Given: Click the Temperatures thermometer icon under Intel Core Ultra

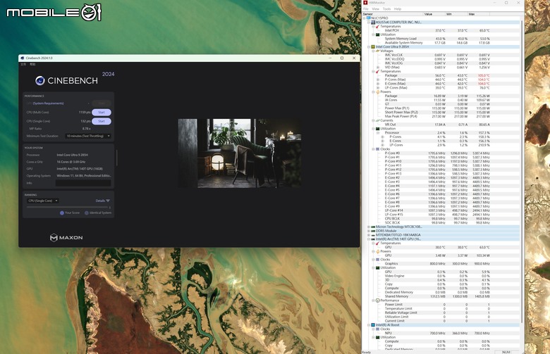Looking at the screenshot, I should tap(378, 71).
